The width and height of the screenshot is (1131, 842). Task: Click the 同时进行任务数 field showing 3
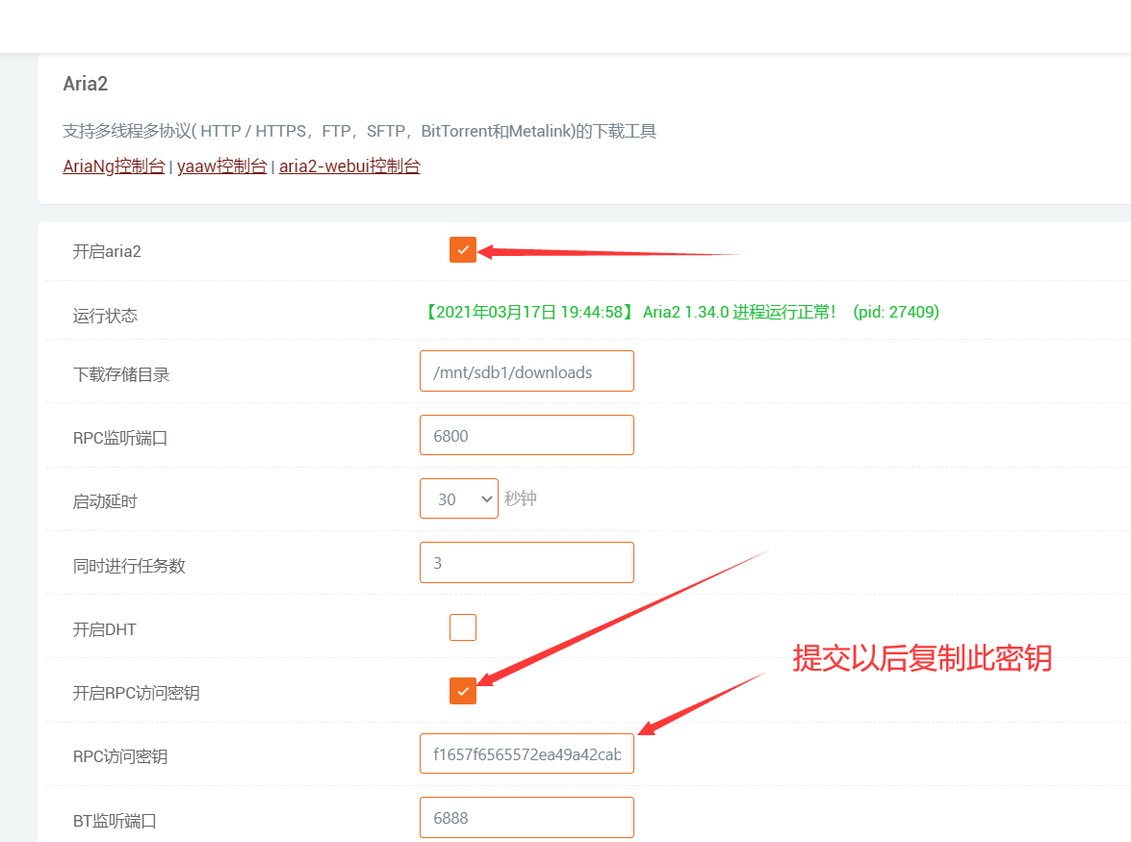point(527,562)
